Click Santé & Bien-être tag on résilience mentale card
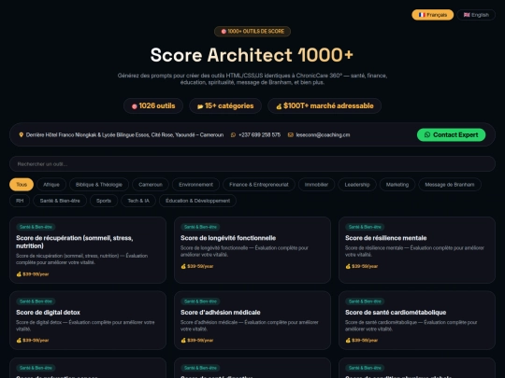Image resolution: width=505 pixels, height=378 pixels. tap(365, 227)
